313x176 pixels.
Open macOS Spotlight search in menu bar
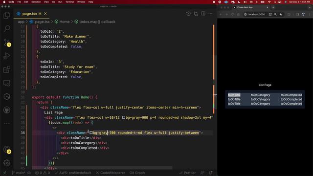coord(275,2)
